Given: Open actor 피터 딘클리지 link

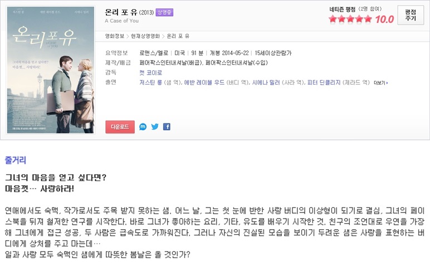Looking at the screenshot, I should (324, 82).
